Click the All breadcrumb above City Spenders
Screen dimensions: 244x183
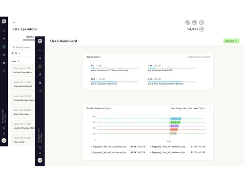coord(14,22)
